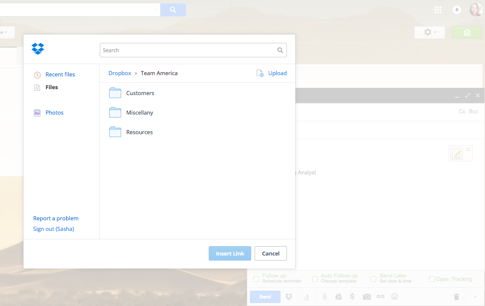Click the Cancel button

point(271,253)
